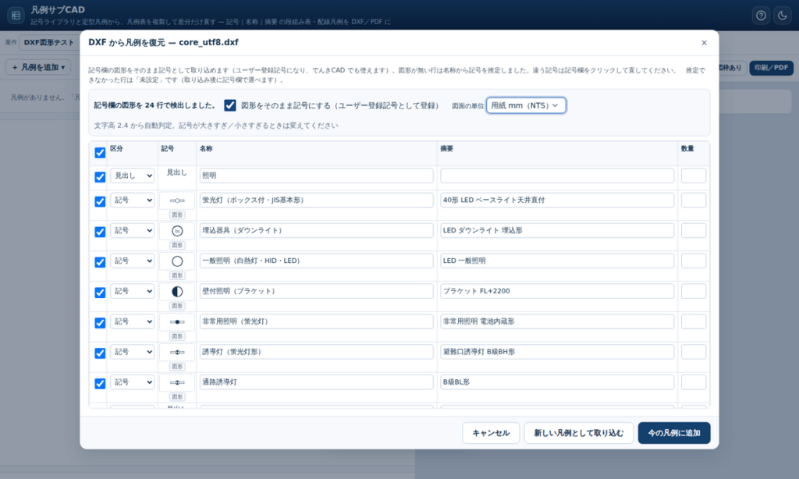Edit 摘要 field 非常用照明 電池内蔵形
Viewport: 799px width, 479px height.
click(557, 321)
